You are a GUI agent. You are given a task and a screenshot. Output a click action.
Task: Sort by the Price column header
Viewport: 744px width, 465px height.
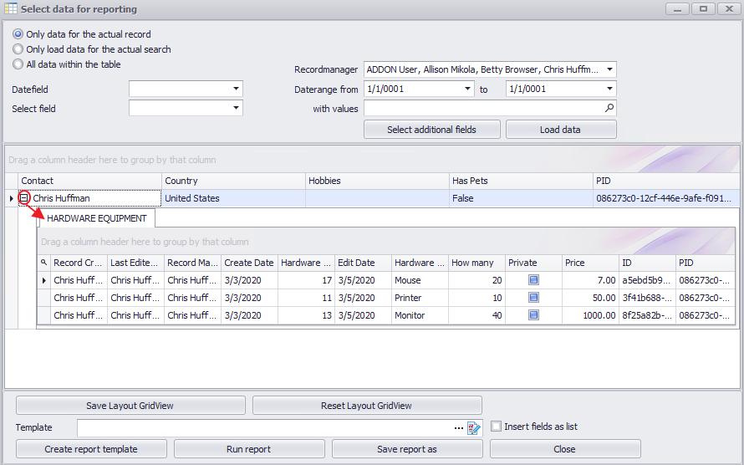pyautogui.click(x=590, y=263)
